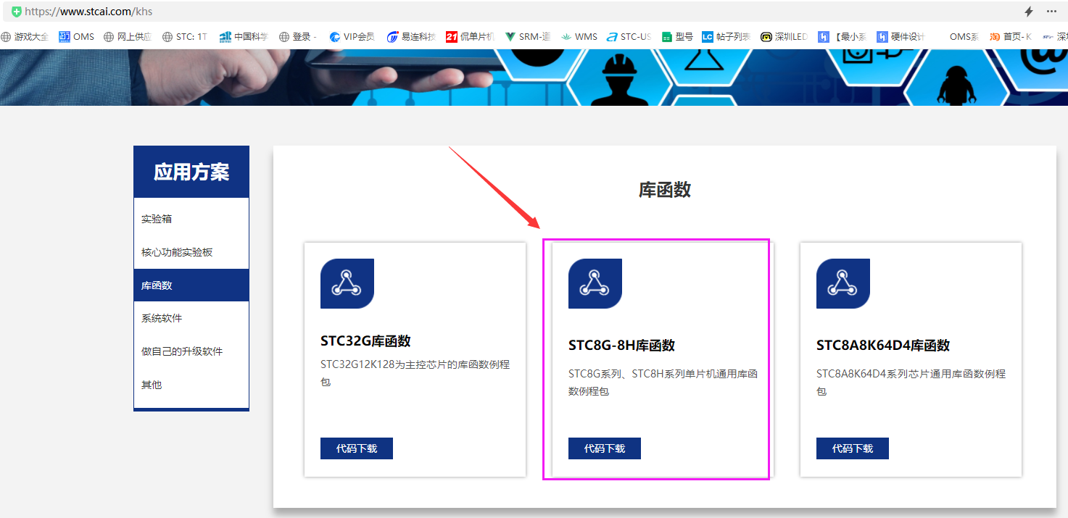Select 系统软件 in the sidebar

click(191, 318)
